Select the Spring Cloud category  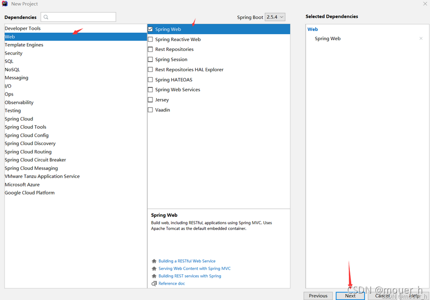[76, 119]
